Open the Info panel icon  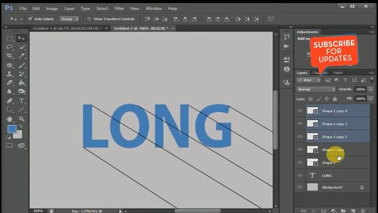click(286, 69)
